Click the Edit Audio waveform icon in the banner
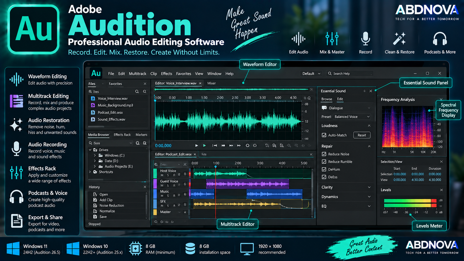Screen dimensions: 464x261 click(299, 39)
